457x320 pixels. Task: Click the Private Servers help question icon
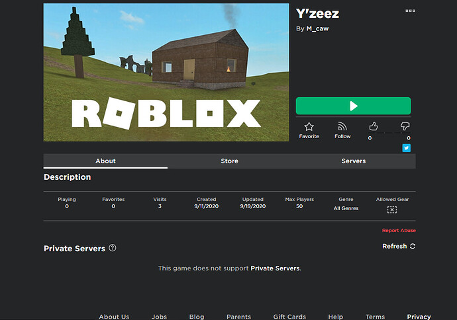click(x=113, y=248)
